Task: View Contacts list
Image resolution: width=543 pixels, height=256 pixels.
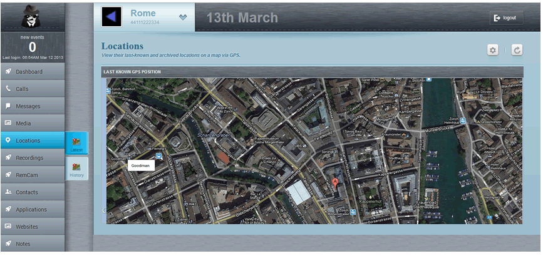Action: (32, 192)
